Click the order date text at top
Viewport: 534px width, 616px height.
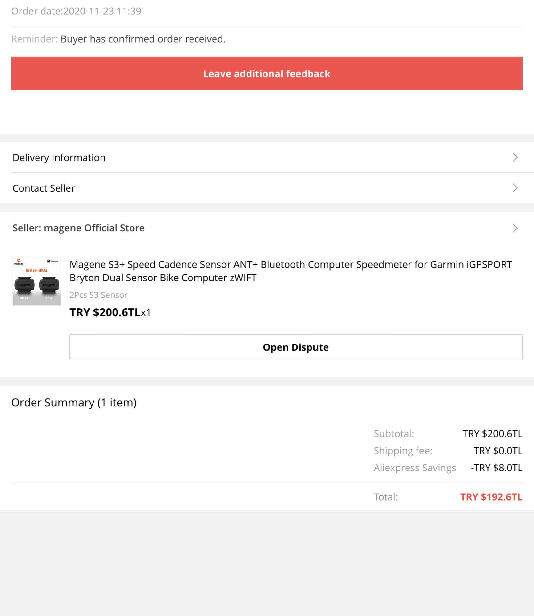coord(76,11)
